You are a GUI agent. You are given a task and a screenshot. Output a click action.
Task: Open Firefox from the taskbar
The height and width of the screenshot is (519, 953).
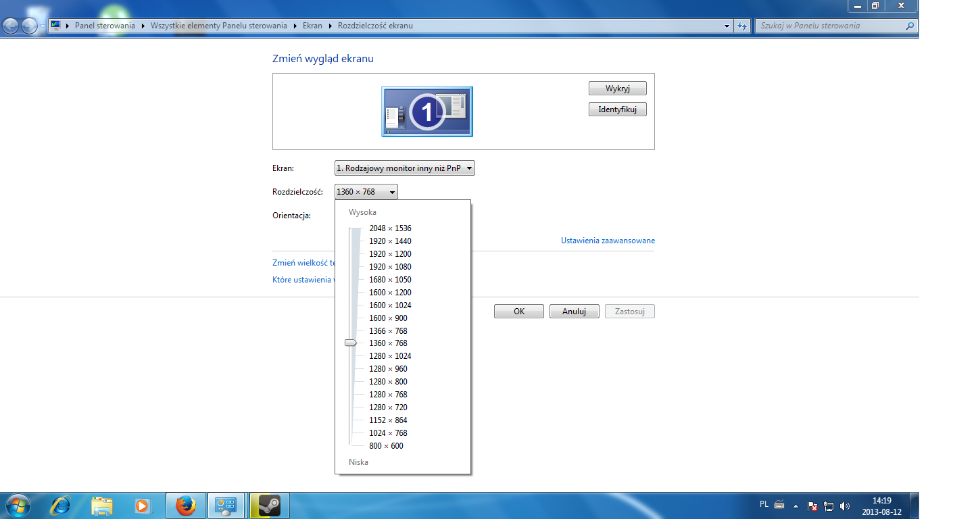pos(185,505)
